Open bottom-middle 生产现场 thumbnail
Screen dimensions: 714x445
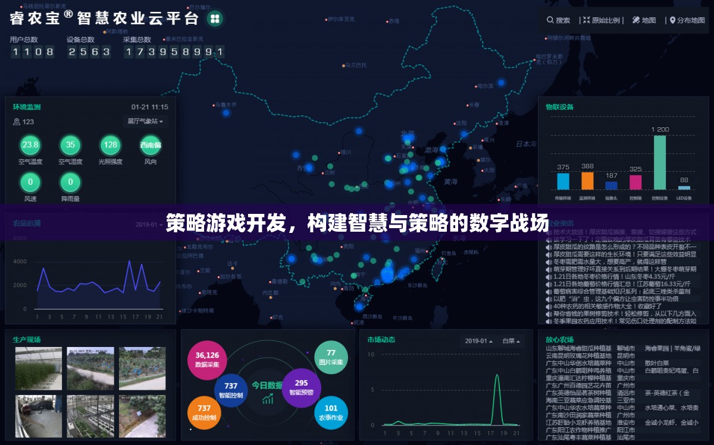90,416
